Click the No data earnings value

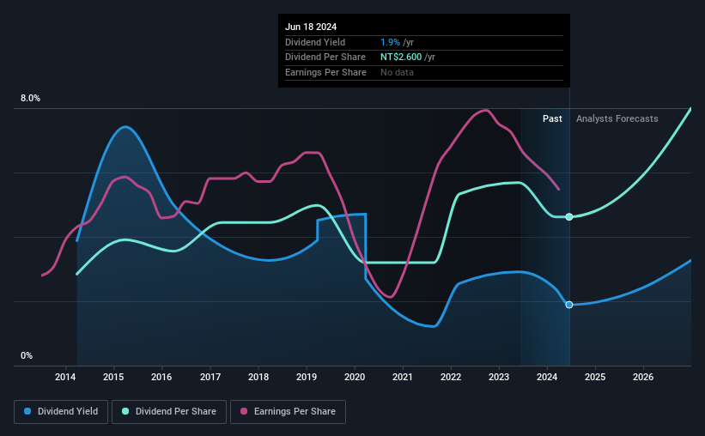397,72
